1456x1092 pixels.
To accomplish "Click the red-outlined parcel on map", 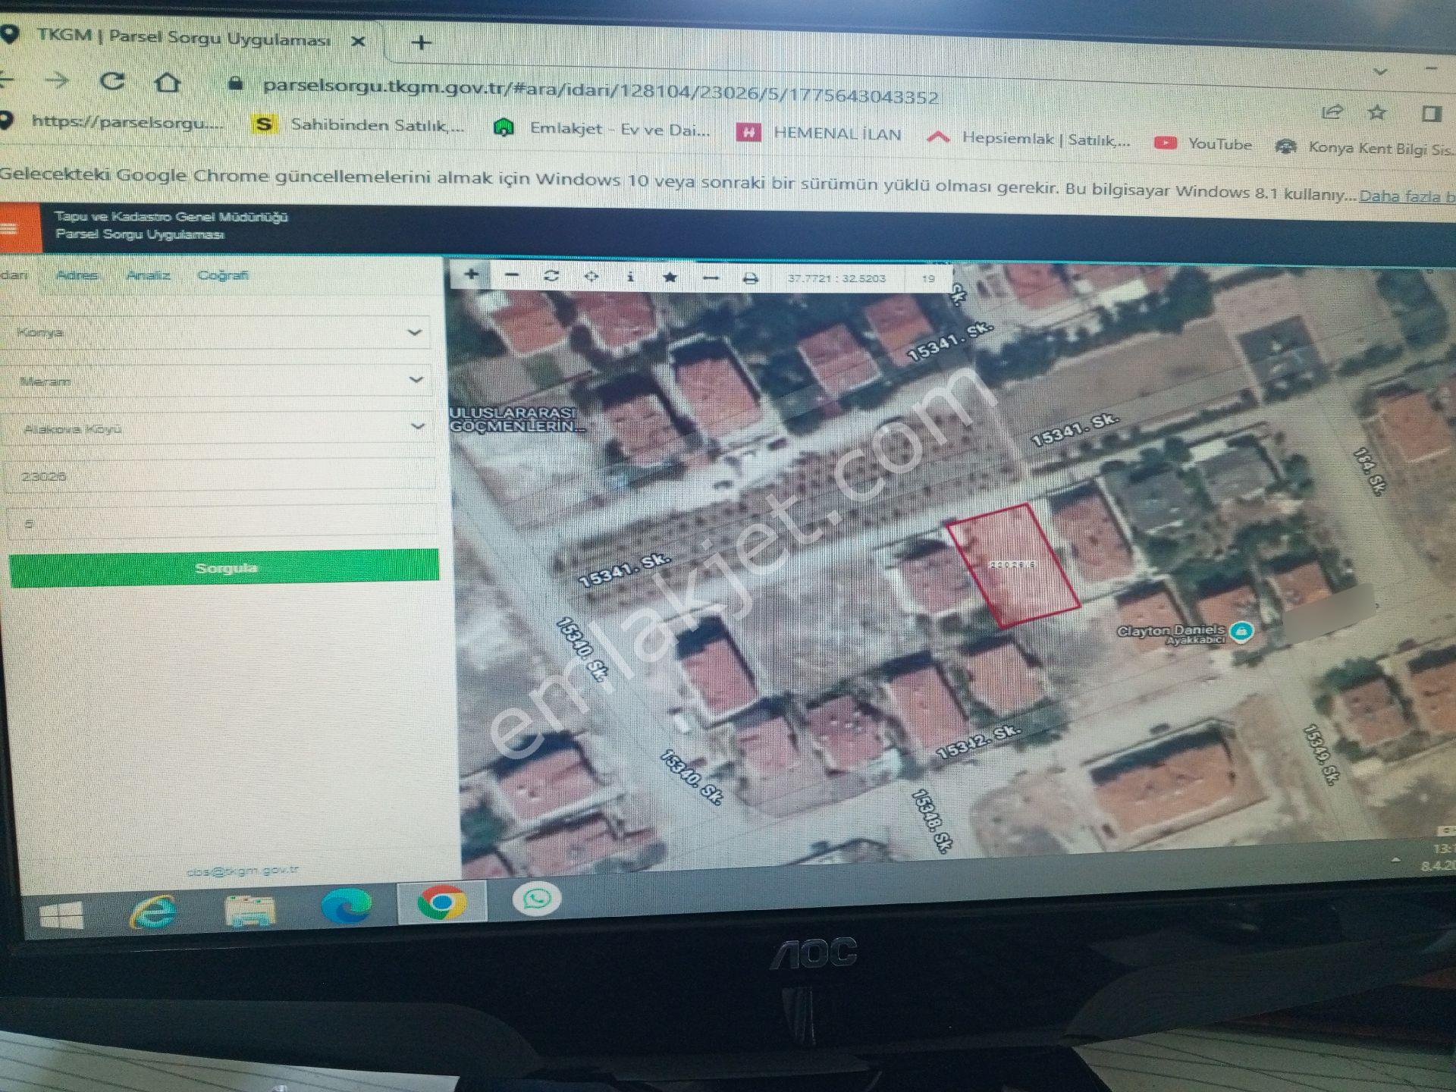I will pyautogui.click(x=1013, y=565).
